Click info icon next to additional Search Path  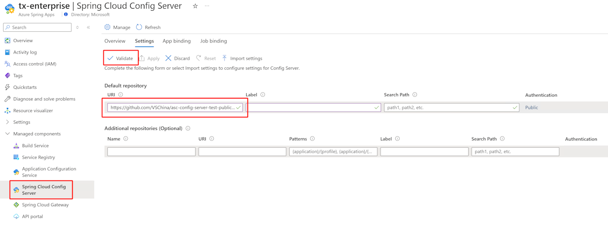[x=502, y=139]
